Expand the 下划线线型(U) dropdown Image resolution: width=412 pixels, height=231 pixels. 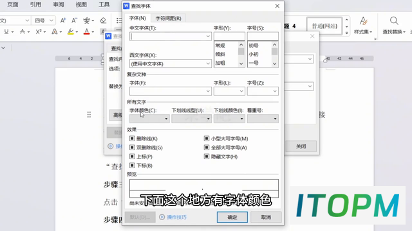[x=192, y=119]
